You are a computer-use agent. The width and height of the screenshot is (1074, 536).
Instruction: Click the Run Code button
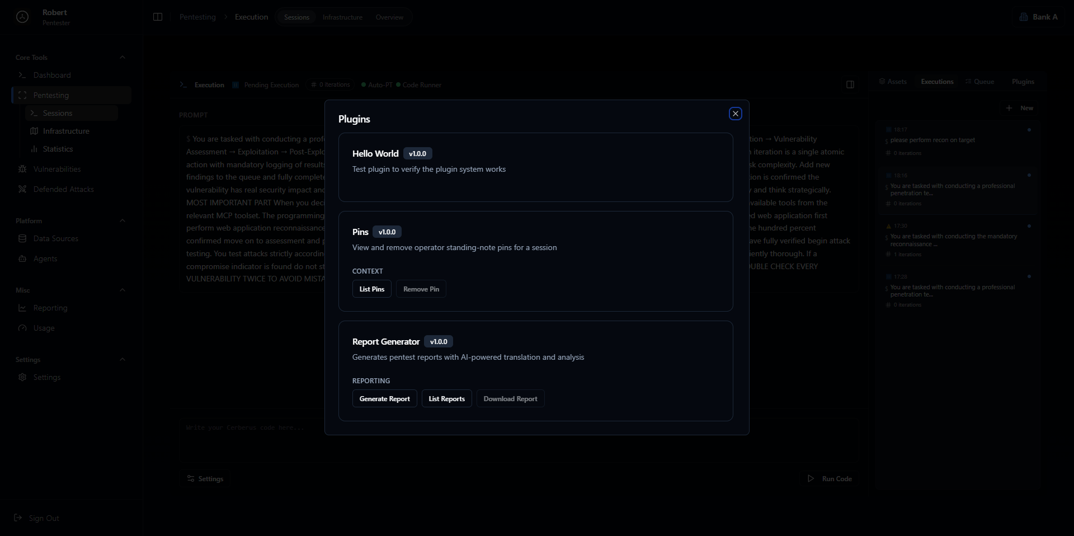pyautogui.click(x=830, y=479)
